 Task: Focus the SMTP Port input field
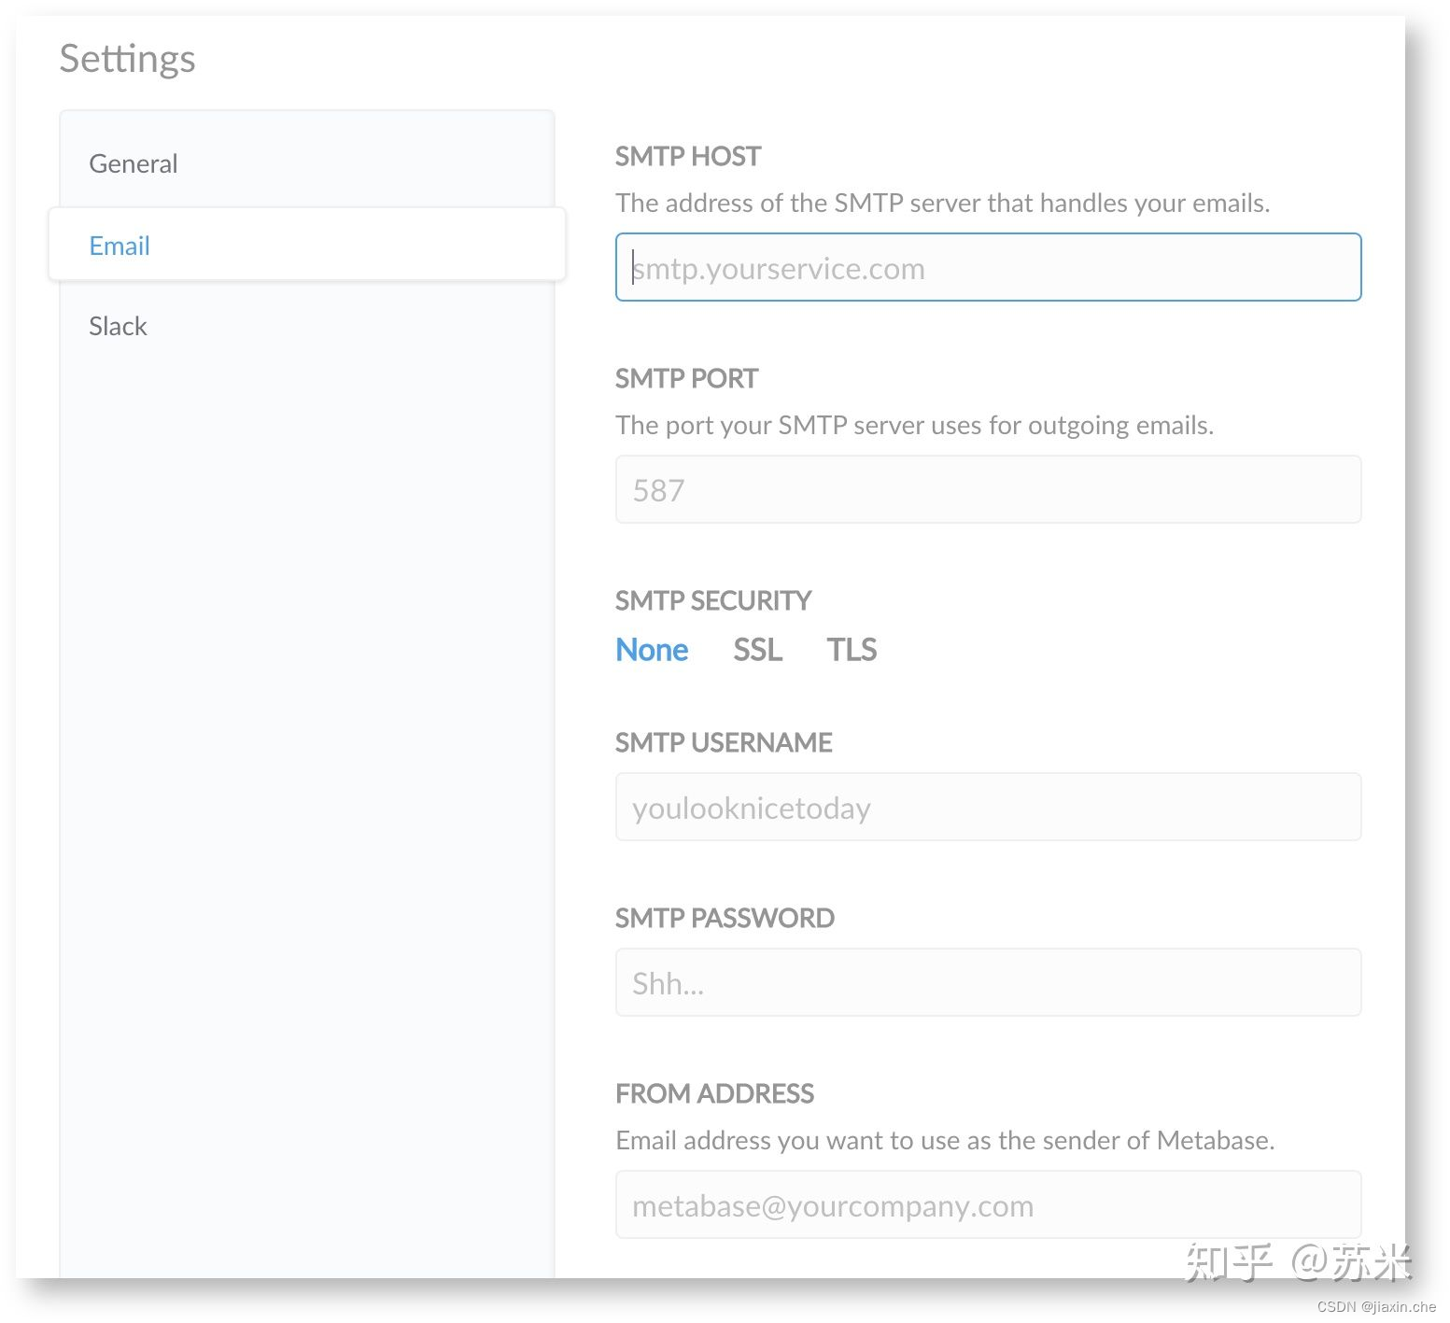click(x=988, y=489)
